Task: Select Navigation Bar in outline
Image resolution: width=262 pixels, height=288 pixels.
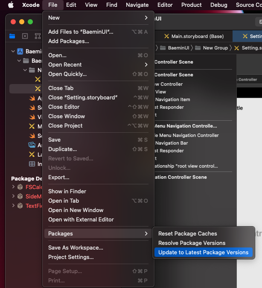Action: [x=172, y=143]
